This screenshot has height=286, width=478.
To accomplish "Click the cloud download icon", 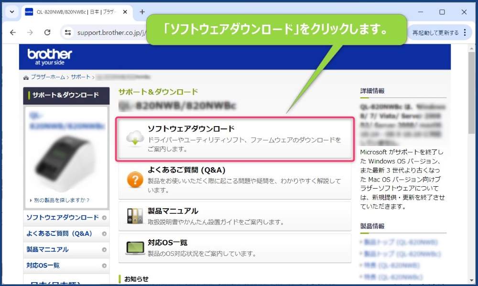I will [135, 138].
